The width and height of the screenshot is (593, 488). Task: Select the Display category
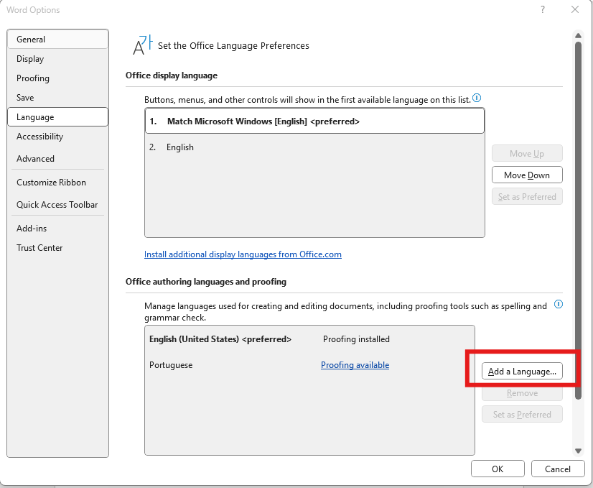click(x=57, y=59)
